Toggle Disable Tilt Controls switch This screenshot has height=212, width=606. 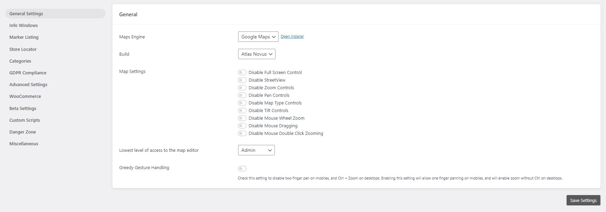(242, 110)
